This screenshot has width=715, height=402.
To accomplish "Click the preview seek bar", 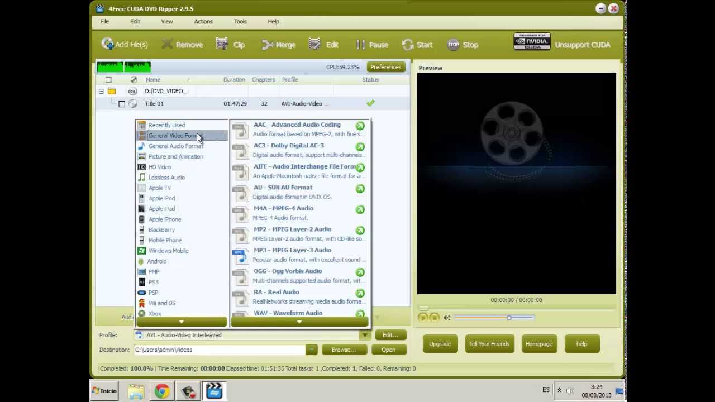I will pyautogui.click(x=517, y=308).
